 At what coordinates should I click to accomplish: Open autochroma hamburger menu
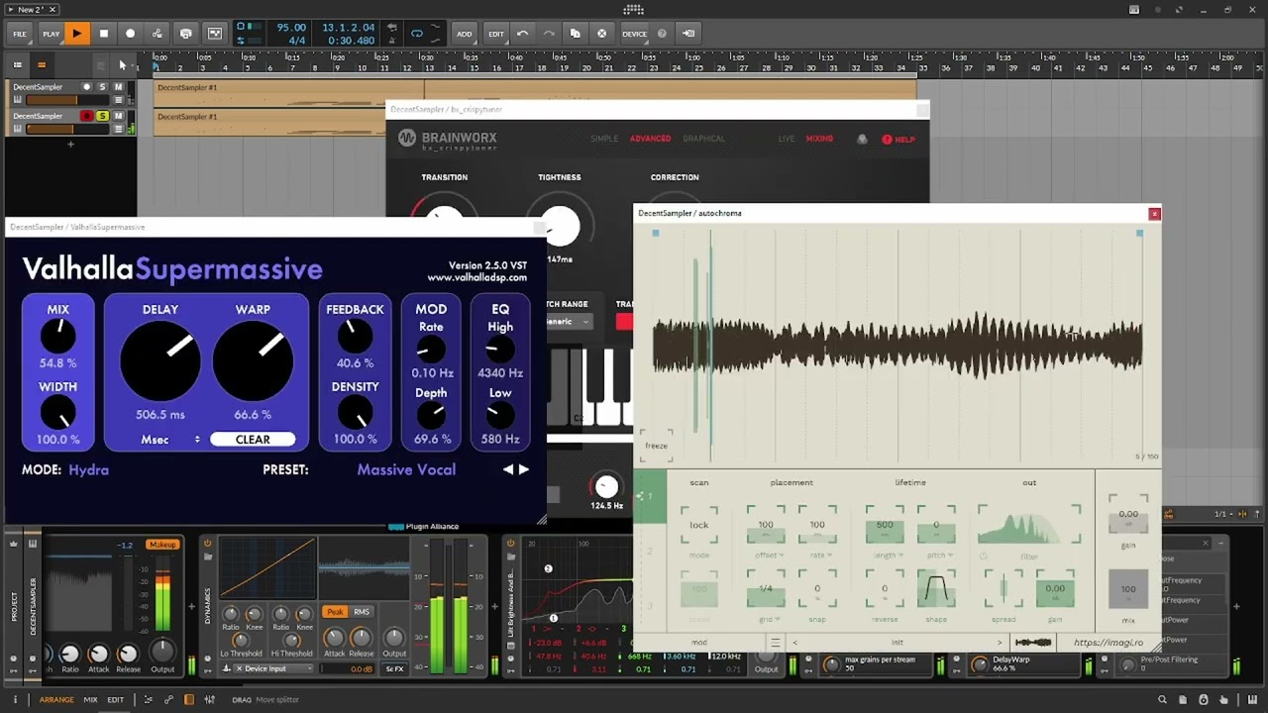[776, 643]
